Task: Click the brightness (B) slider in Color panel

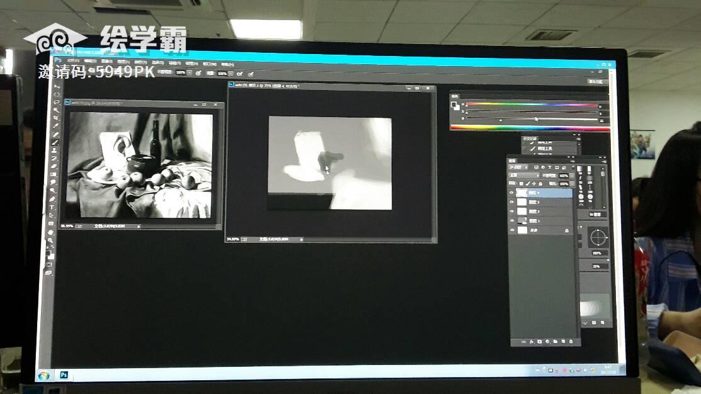Action: pos(532,120)
